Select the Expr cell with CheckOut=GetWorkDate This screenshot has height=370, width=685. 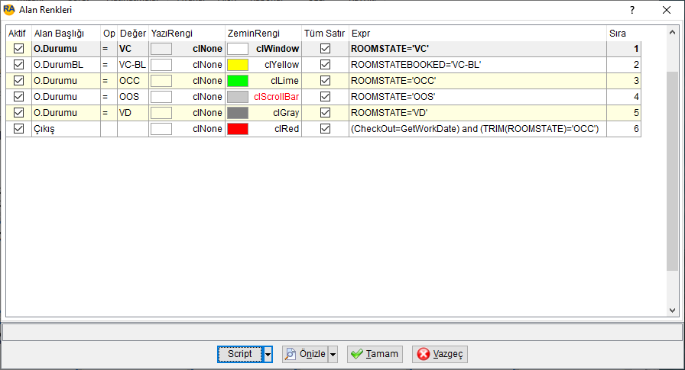coord(478,129)
